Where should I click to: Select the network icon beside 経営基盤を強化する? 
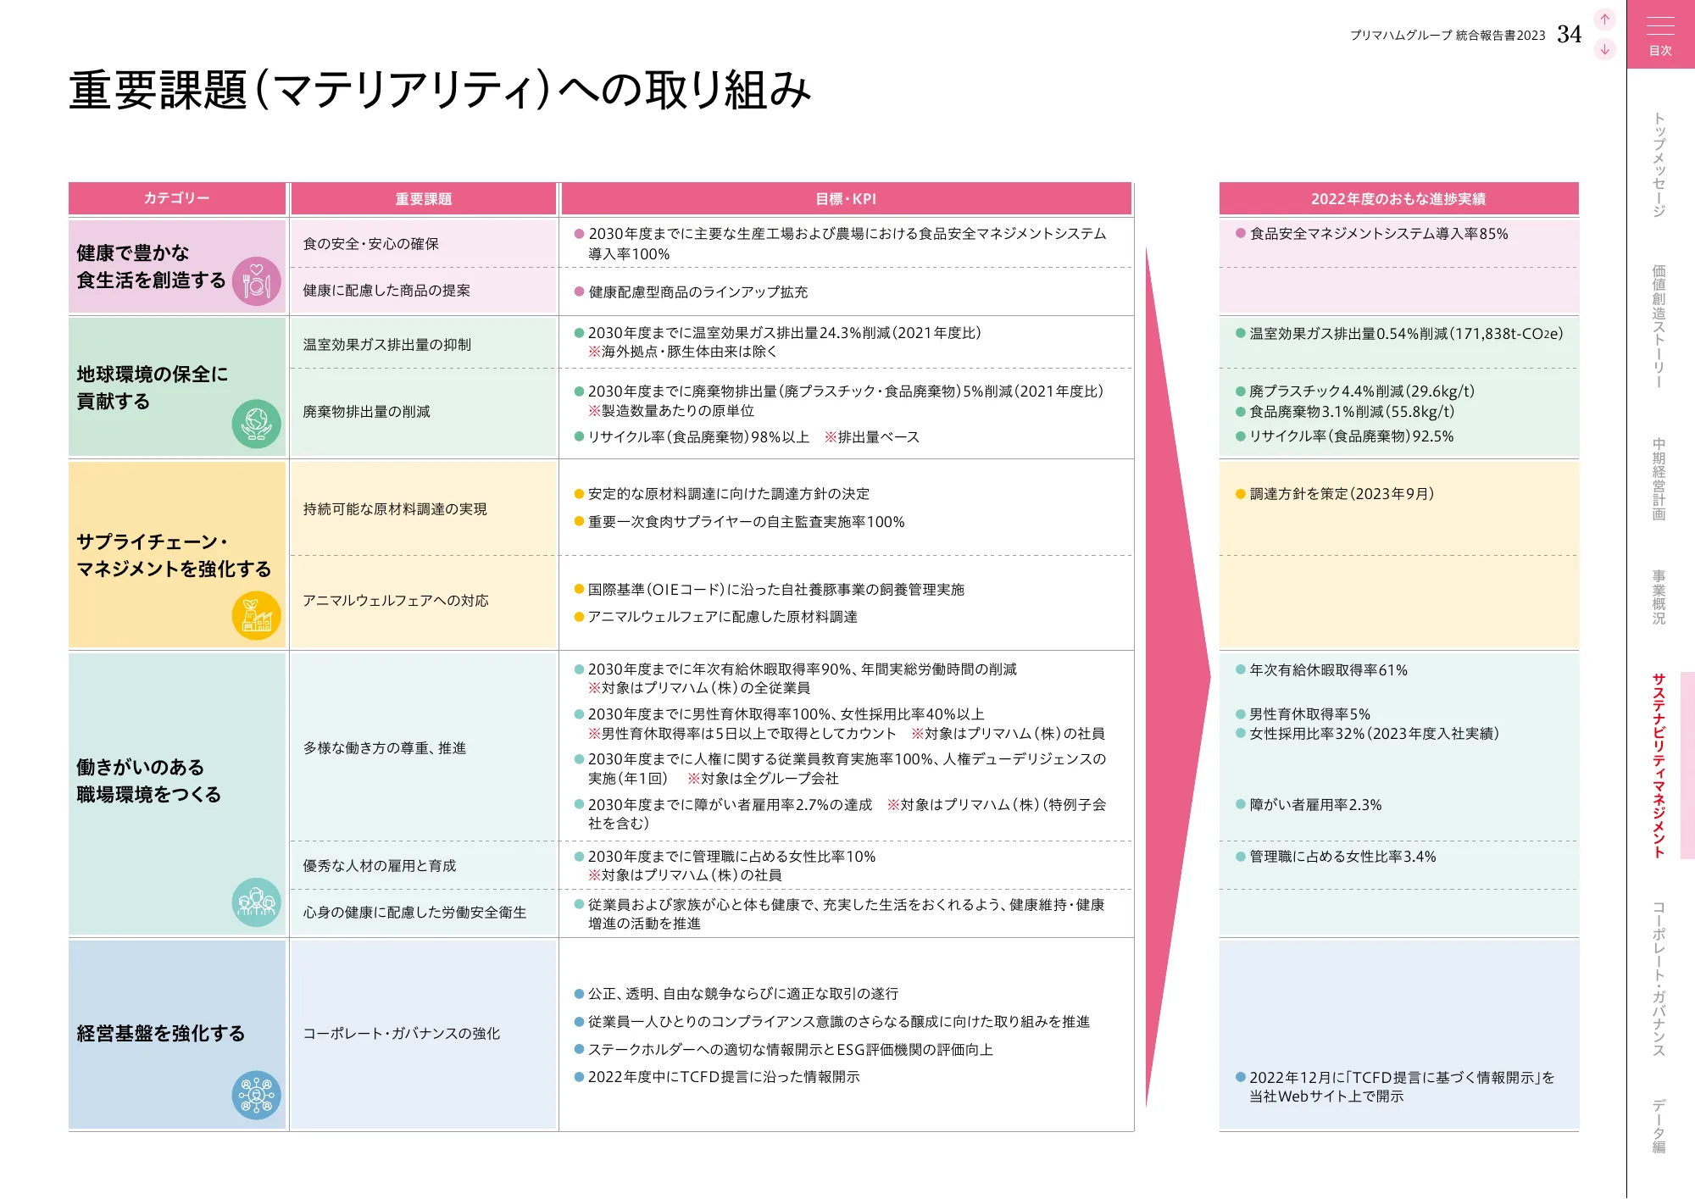pos(256,1094)
